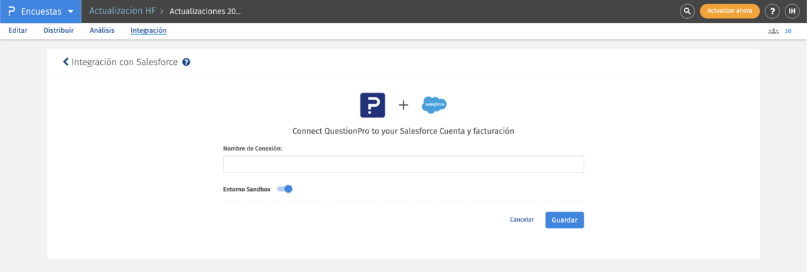Open the respondents people icon
Viewport: 807px width, 272px height.
[x=773, y=31]
